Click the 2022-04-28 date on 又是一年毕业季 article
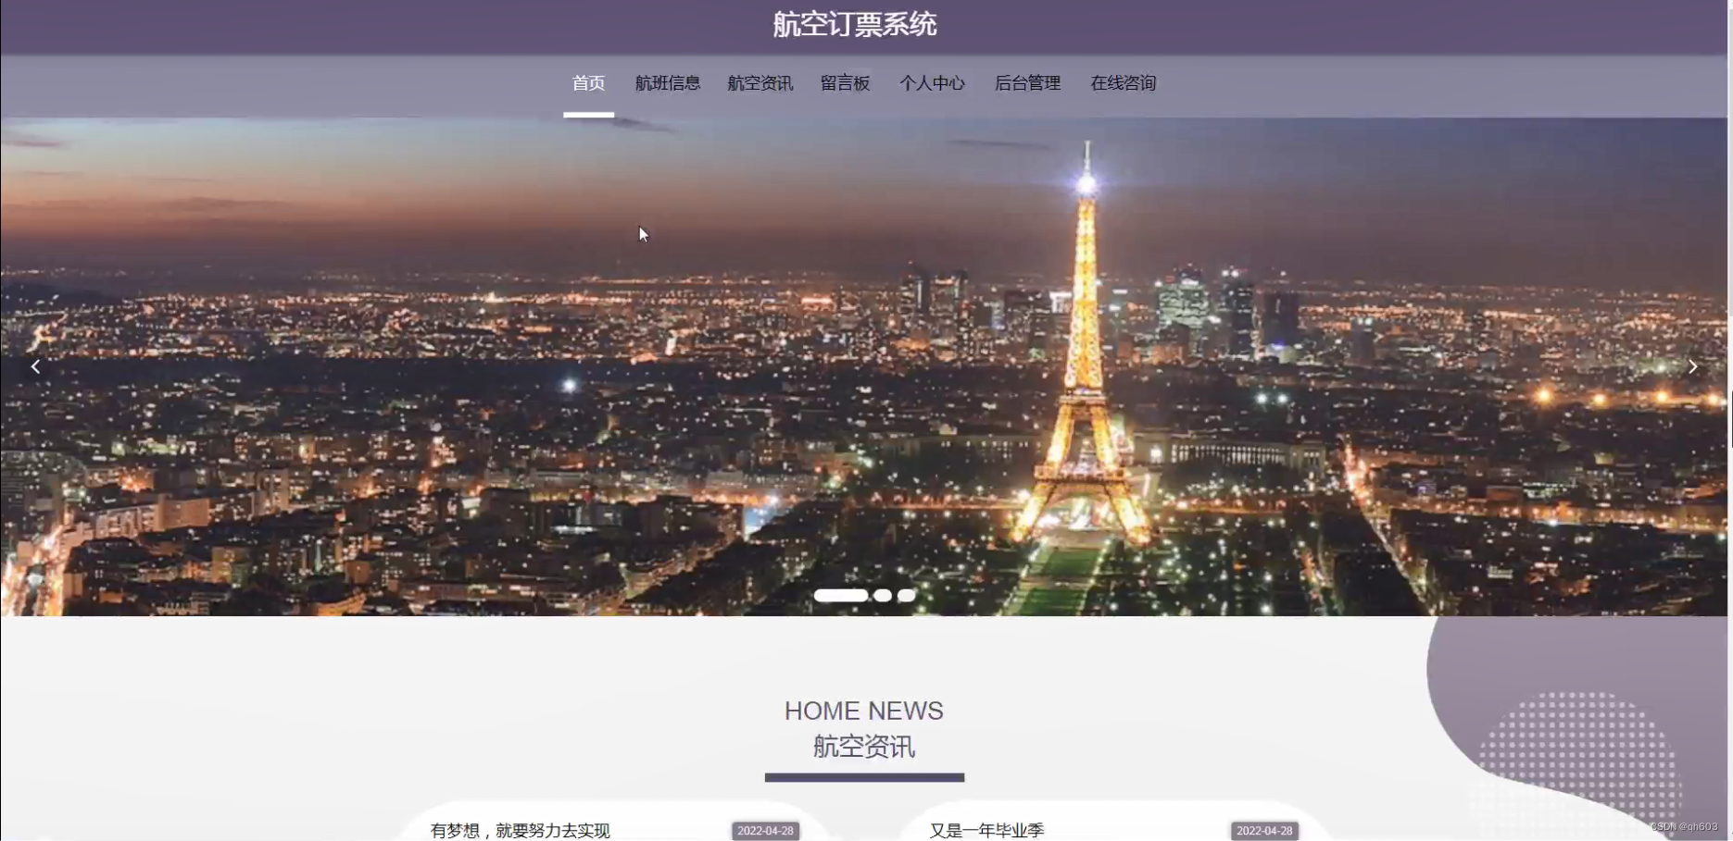The width and height of the screenshot is (1733, 841). [x=1264, y=831]
